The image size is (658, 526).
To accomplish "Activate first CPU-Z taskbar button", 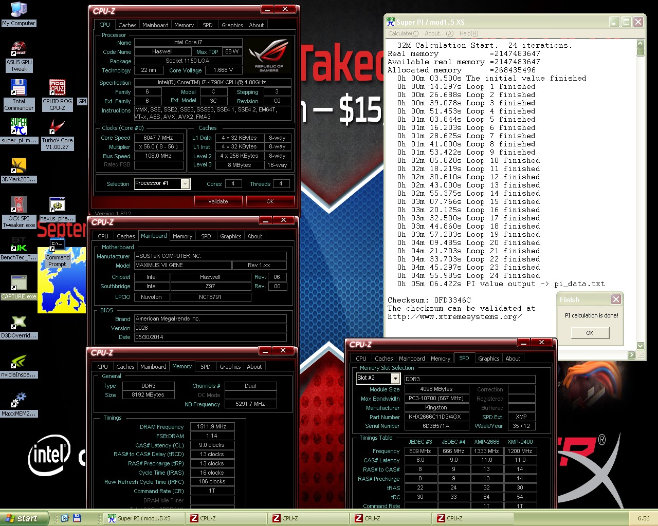I will coord(226,518).
